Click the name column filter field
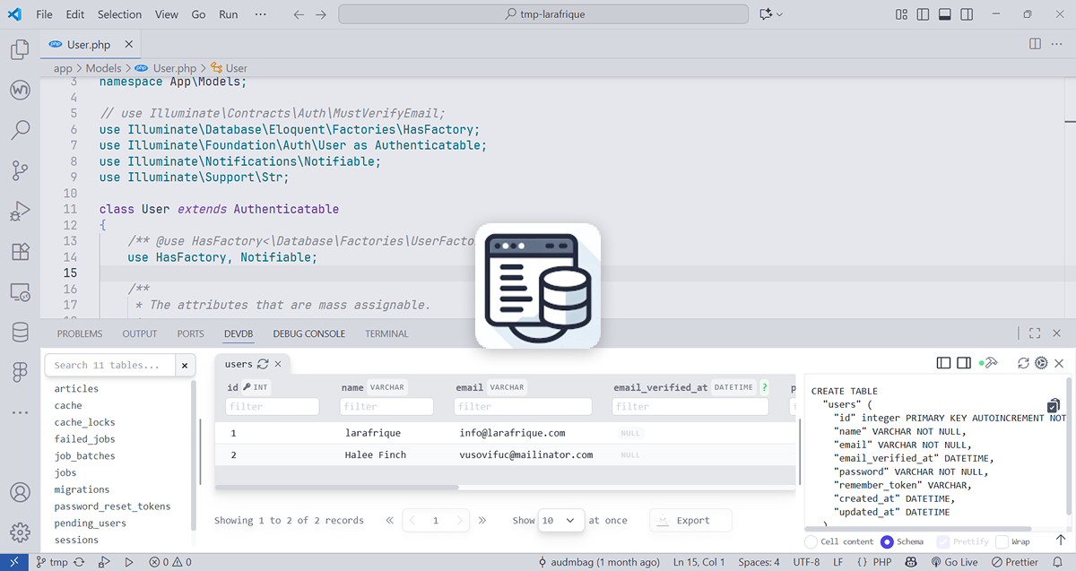Viewport: 1076px width, 571px height. pyautogui.click(x=386, y=406)
